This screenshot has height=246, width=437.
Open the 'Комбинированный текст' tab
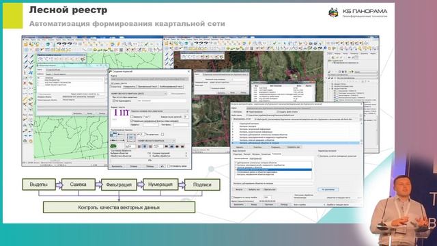pyautogui.click(x=171, y=87)
